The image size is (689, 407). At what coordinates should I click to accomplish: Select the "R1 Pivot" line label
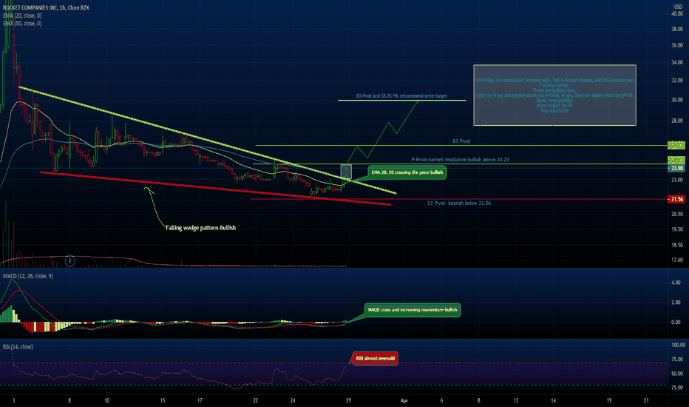461,141
